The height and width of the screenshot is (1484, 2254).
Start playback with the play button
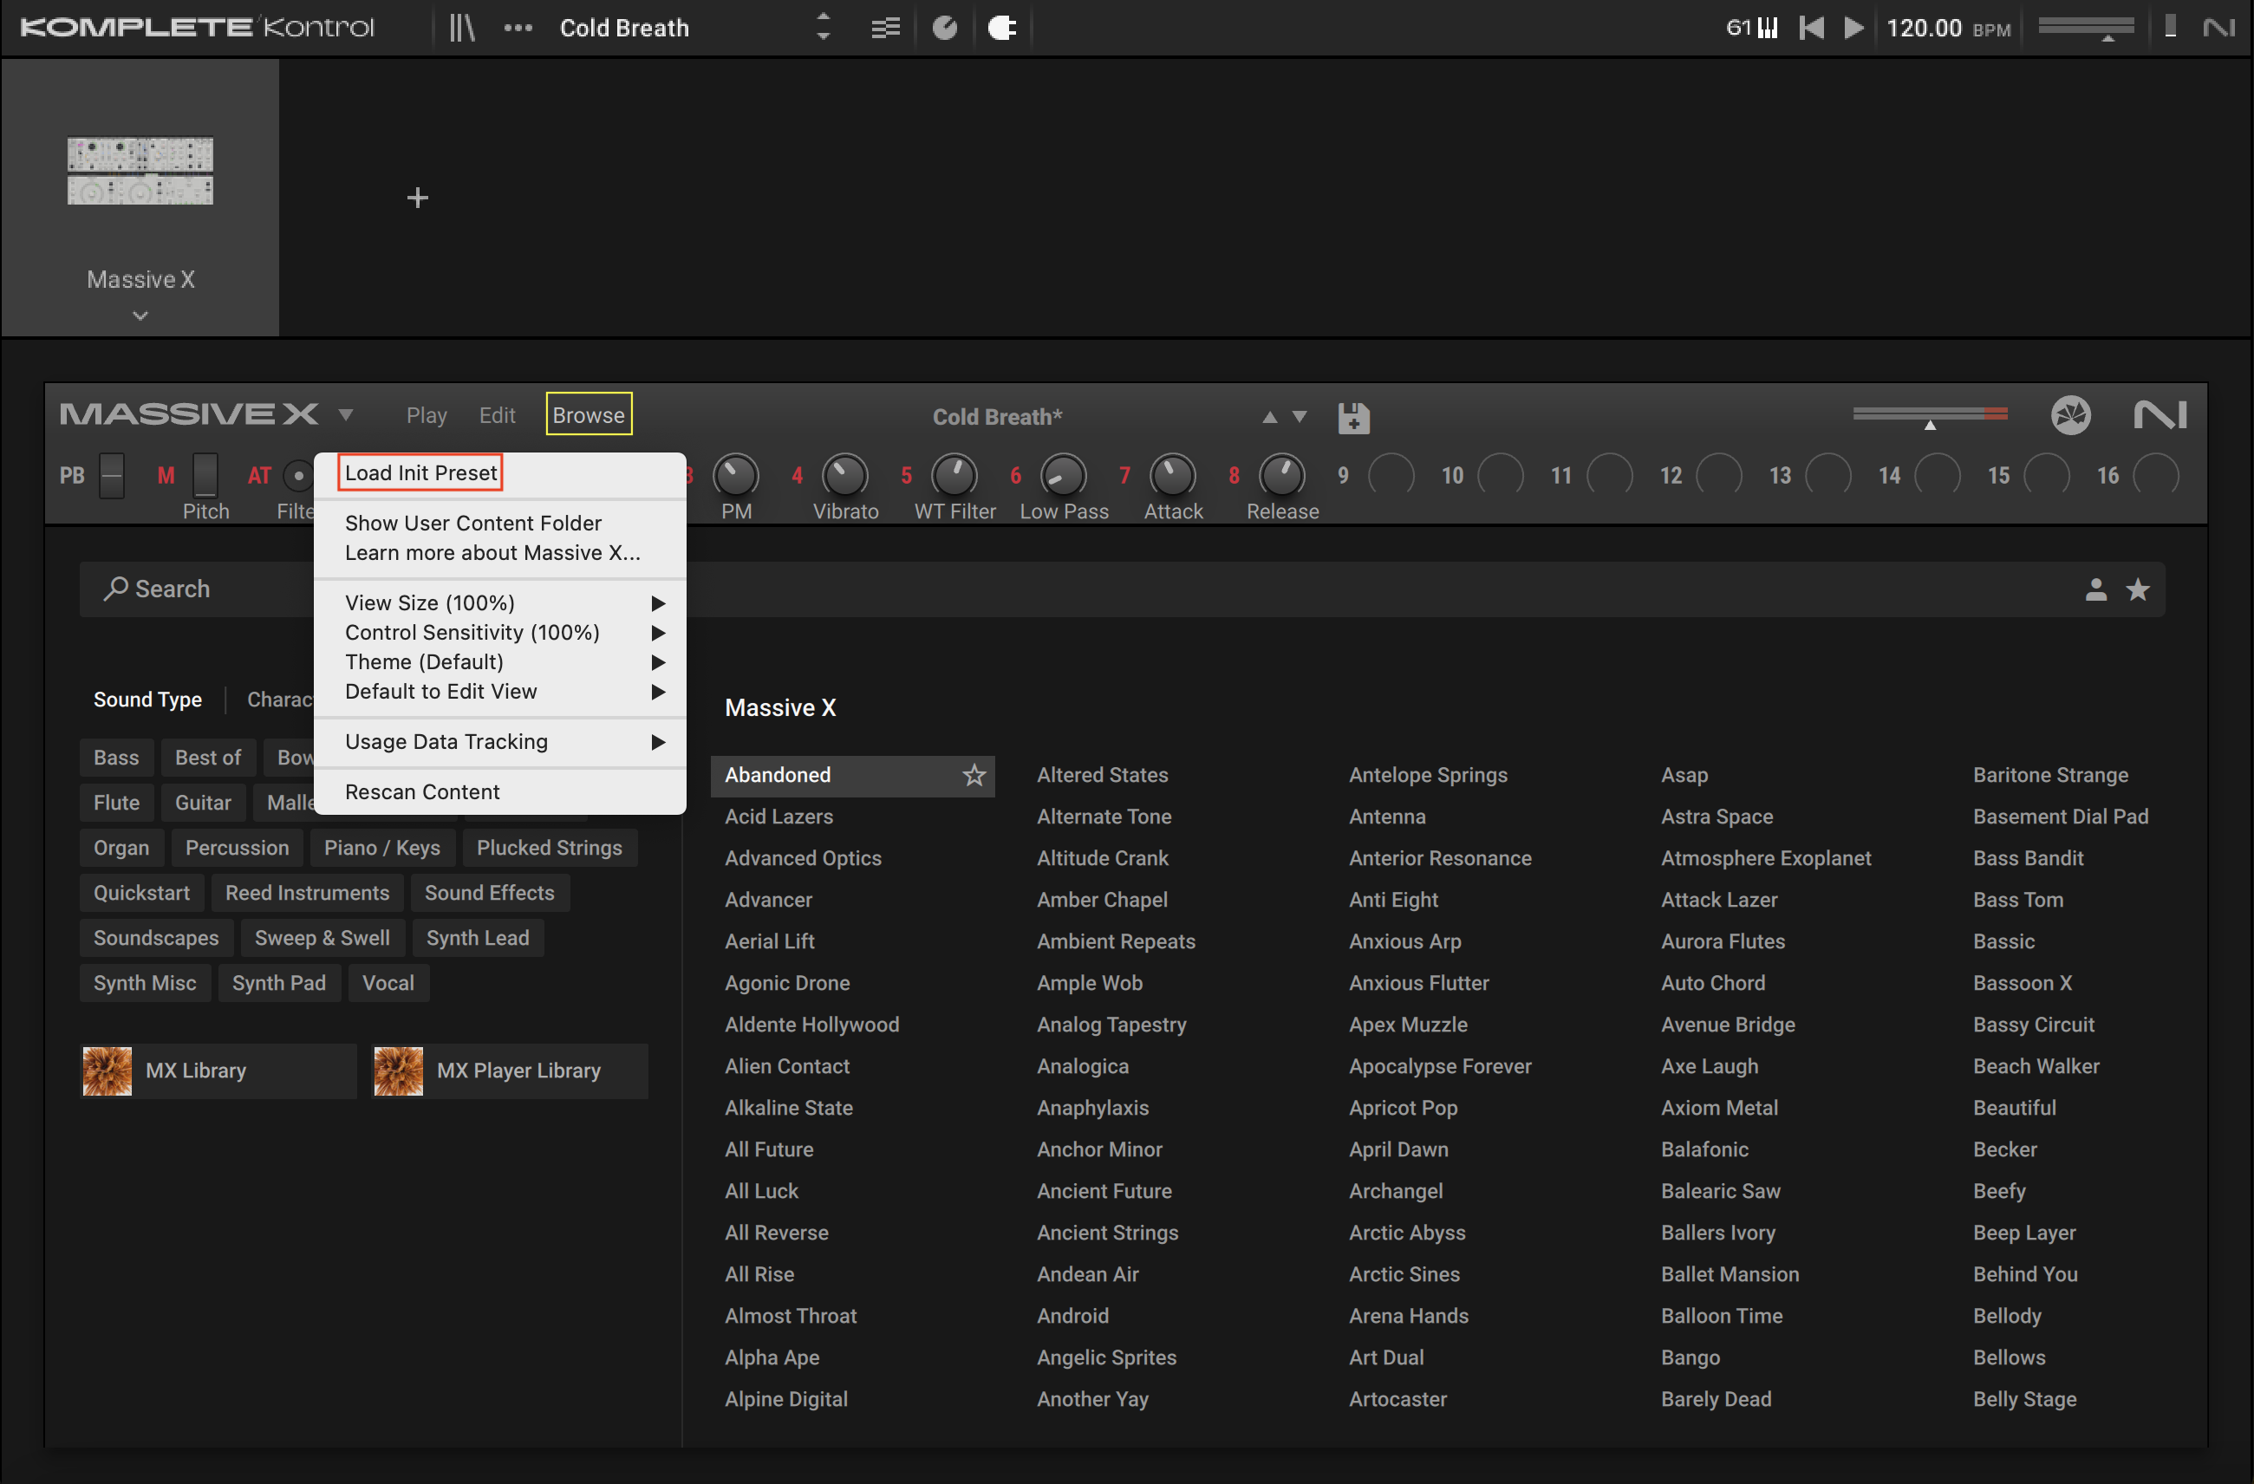1853,28
